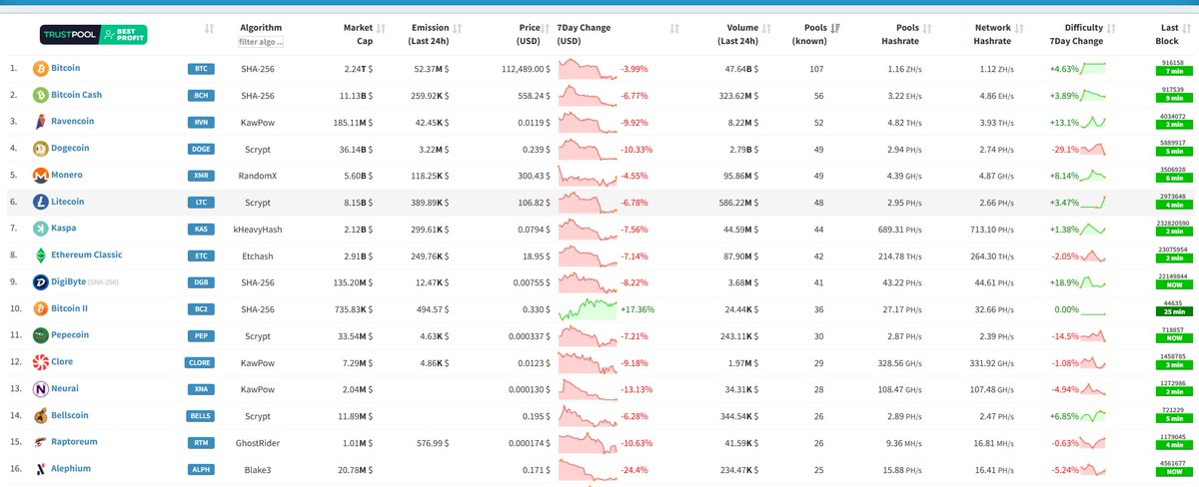This screenshot has width=1199, height=487.
Task: Sort table by Market Cap column
Action: 381,28
